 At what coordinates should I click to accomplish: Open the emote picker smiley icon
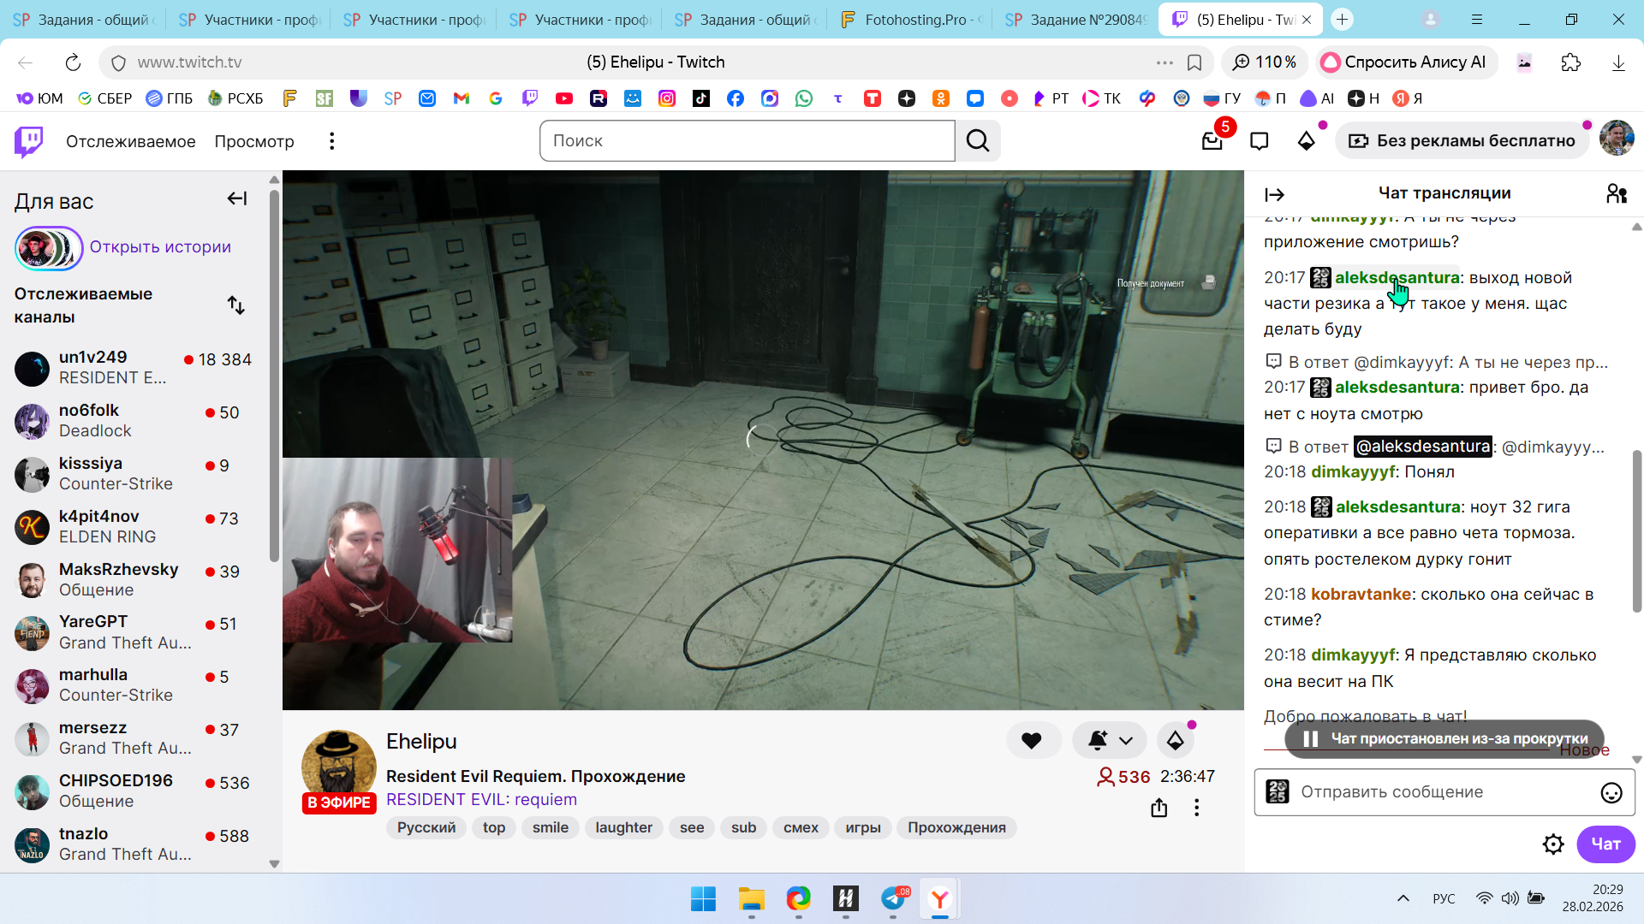(x=1611, y=792)
